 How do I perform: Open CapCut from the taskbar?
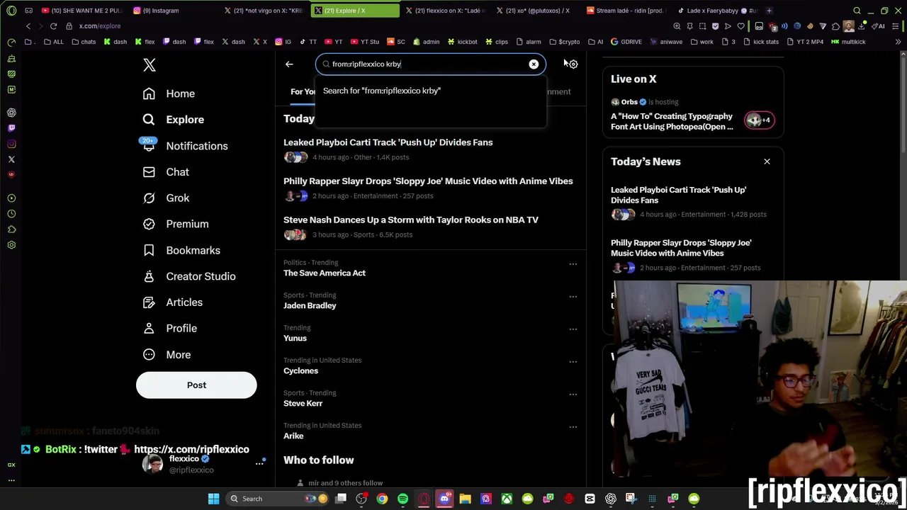coord(590,499)
